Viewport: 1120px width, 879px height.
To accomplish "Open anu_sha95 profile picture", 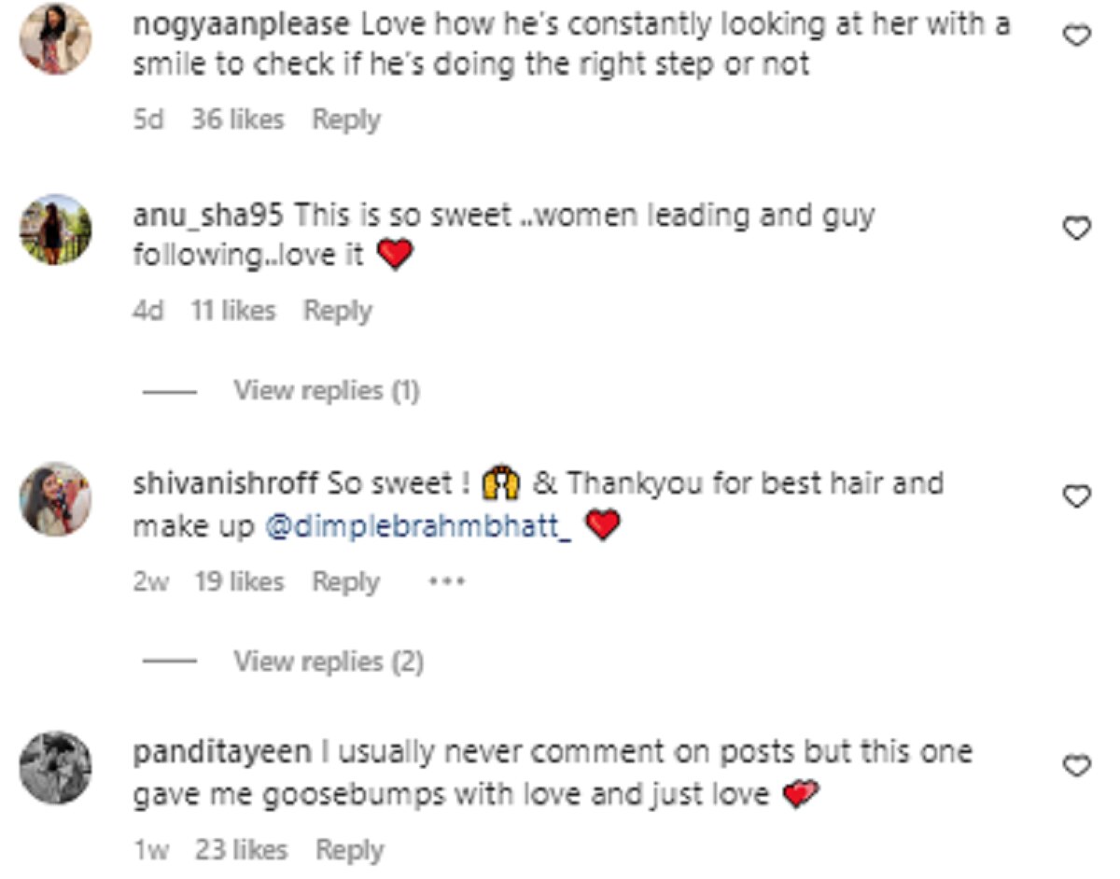I will (55, 229).
